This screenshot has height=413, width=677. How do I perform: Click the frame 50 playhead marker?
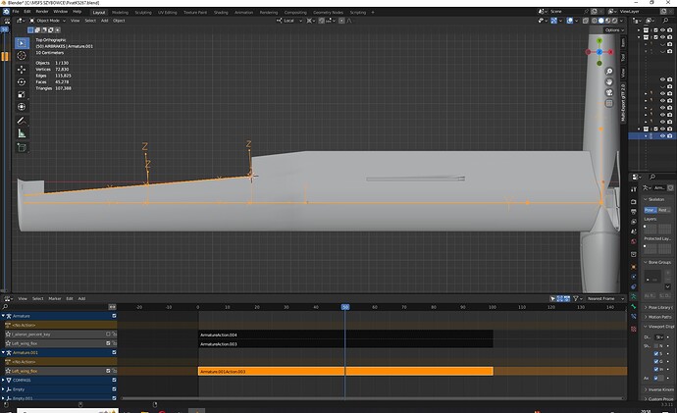(x=345, y=307)
